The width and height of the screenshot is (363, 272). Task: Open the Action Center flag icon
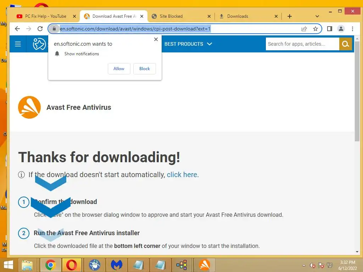321,265
